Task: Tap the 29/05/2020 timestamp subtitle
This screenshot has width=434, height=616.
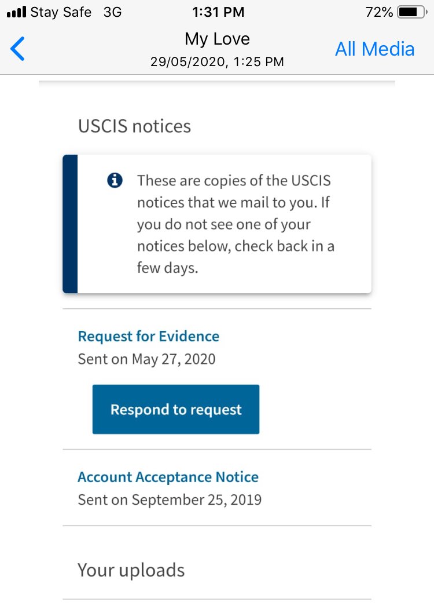Action: tap(217, 61)
